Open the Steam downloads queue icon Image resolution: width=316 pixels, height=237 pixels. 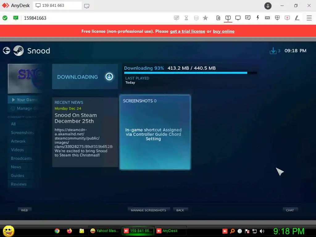click(273, 51)
